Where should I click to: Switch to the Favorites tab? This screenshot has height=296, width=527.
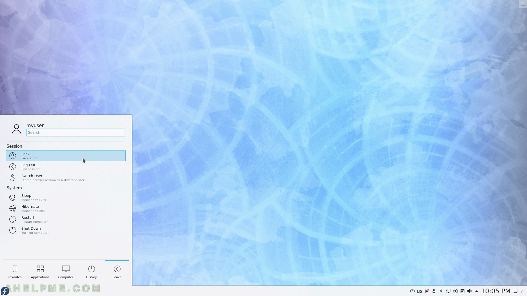pyautogui.click(x=15, y=272)
